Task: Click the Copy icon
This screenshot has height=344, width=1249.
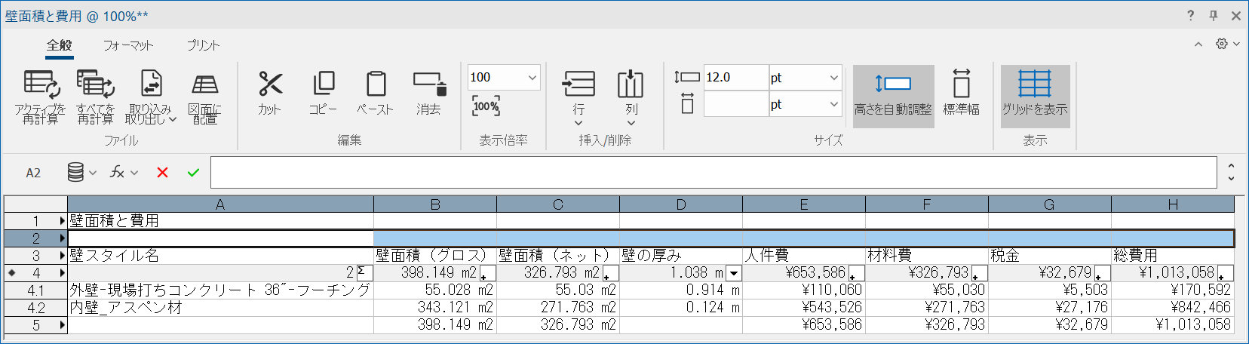Action: [x=324, y=84]
